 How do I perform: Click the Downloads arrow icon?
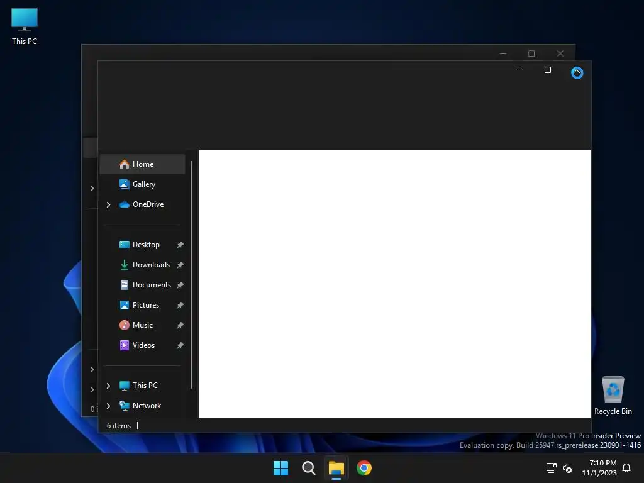tap(124, 265)
